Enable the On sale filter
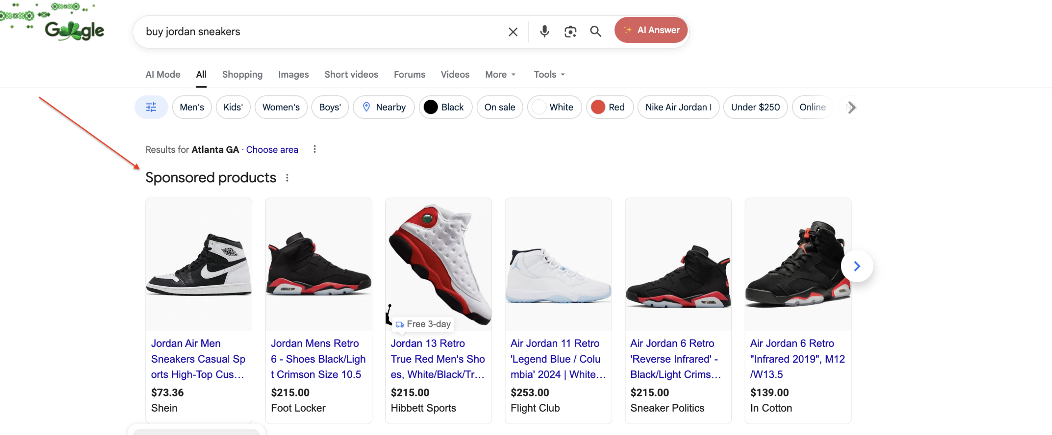 pos(500,107)
